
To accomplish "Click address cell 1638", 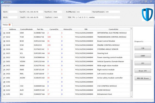I will point(8,33).
